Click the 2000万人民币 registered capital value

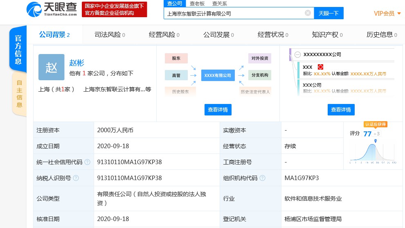(x=115, y=130)
